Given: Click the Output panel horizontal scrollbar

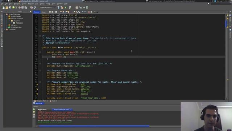Looking at the screenshot, I should [94, 126].
